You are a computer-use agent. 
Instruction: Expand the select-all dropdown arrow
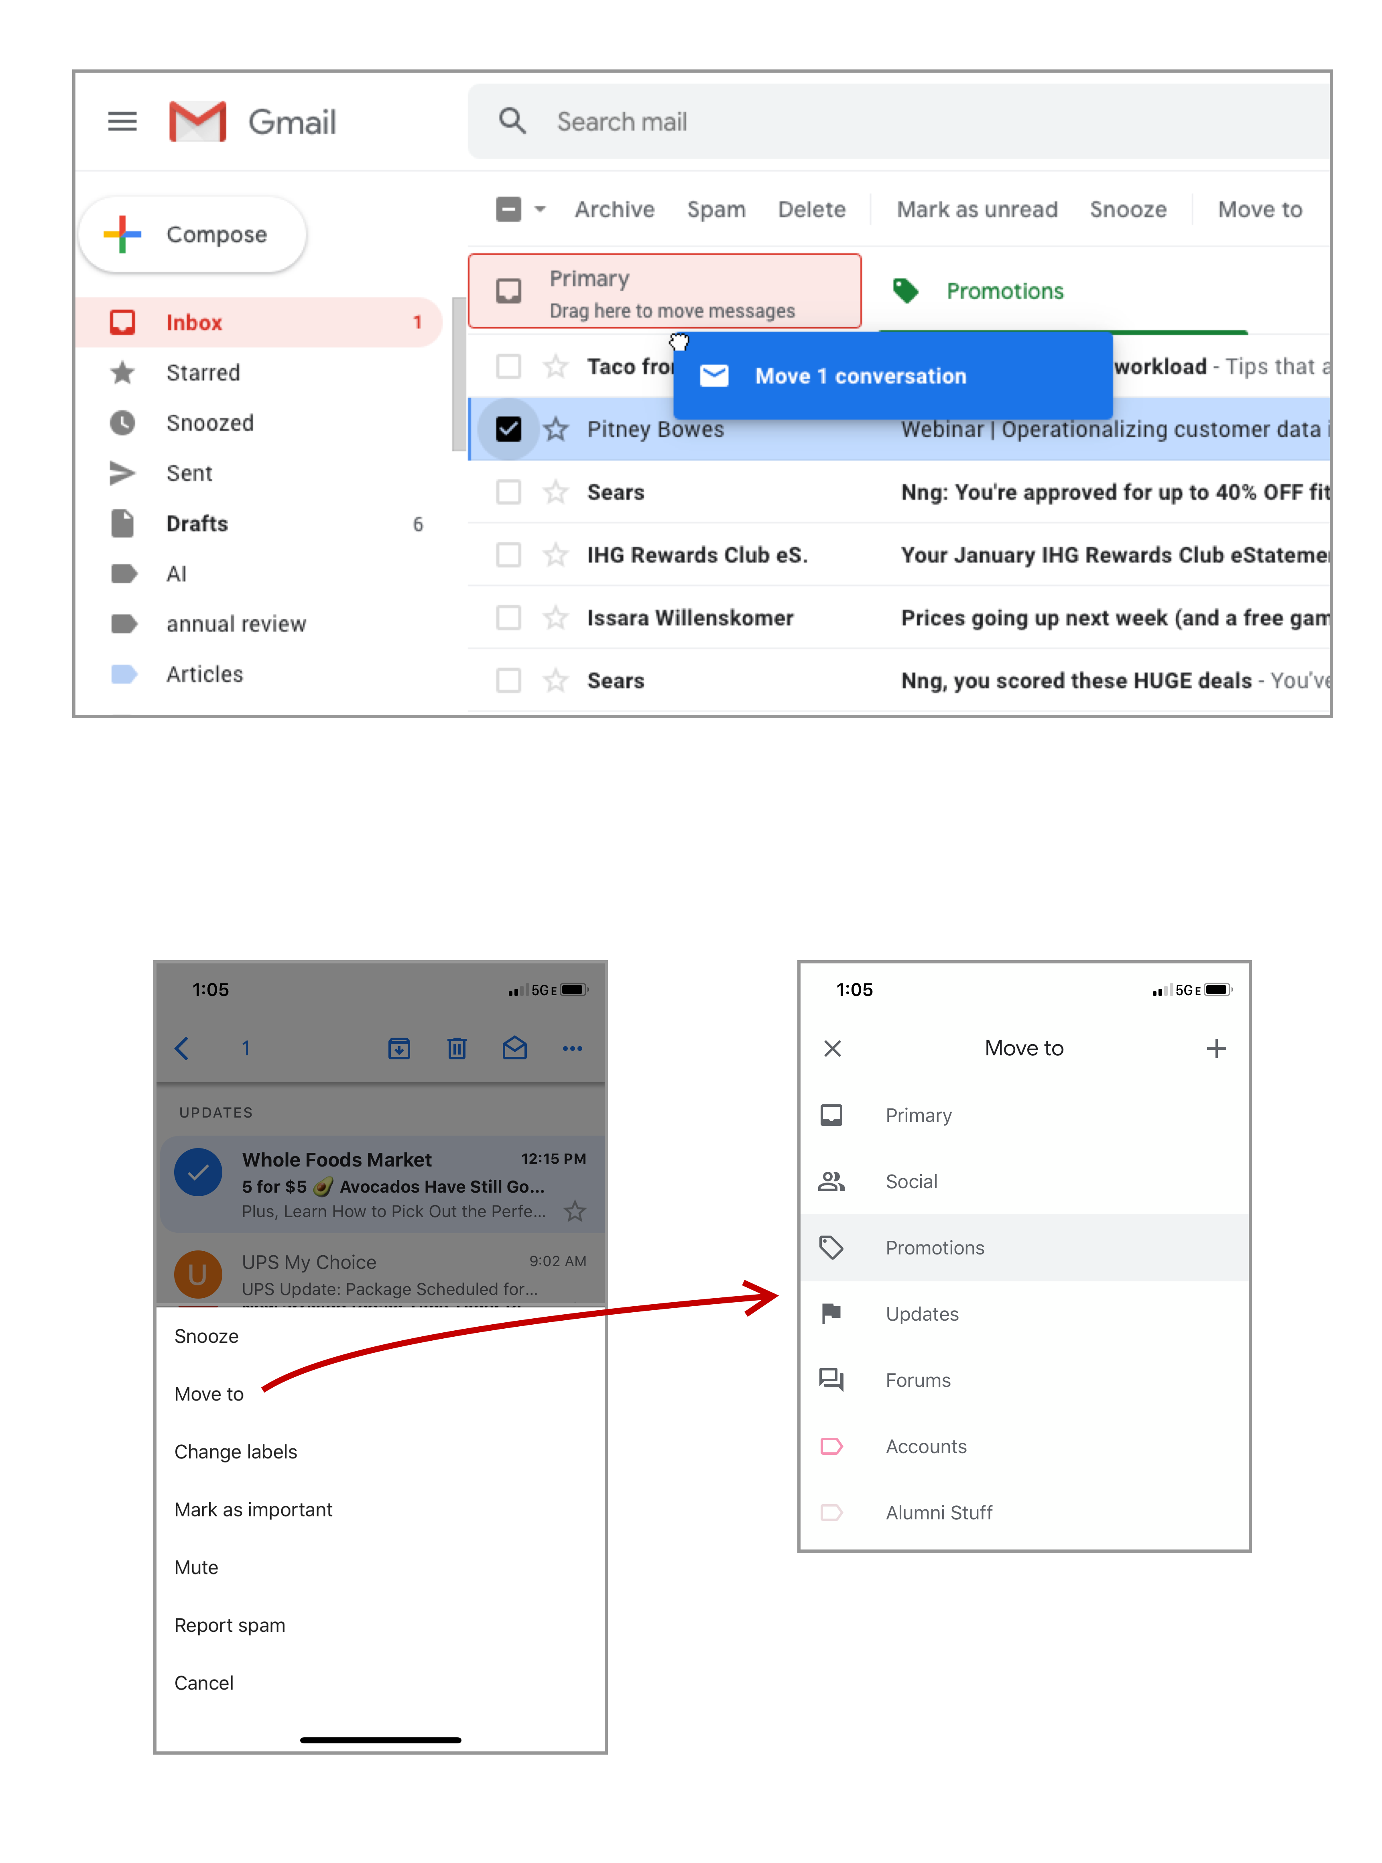(x=541, y=209)
